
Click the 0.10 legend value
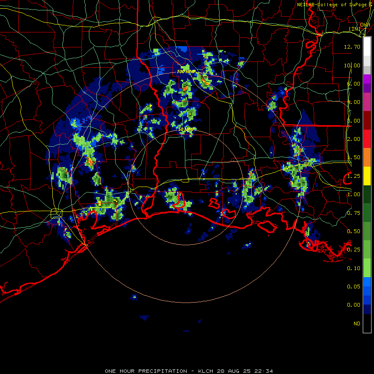354,268
